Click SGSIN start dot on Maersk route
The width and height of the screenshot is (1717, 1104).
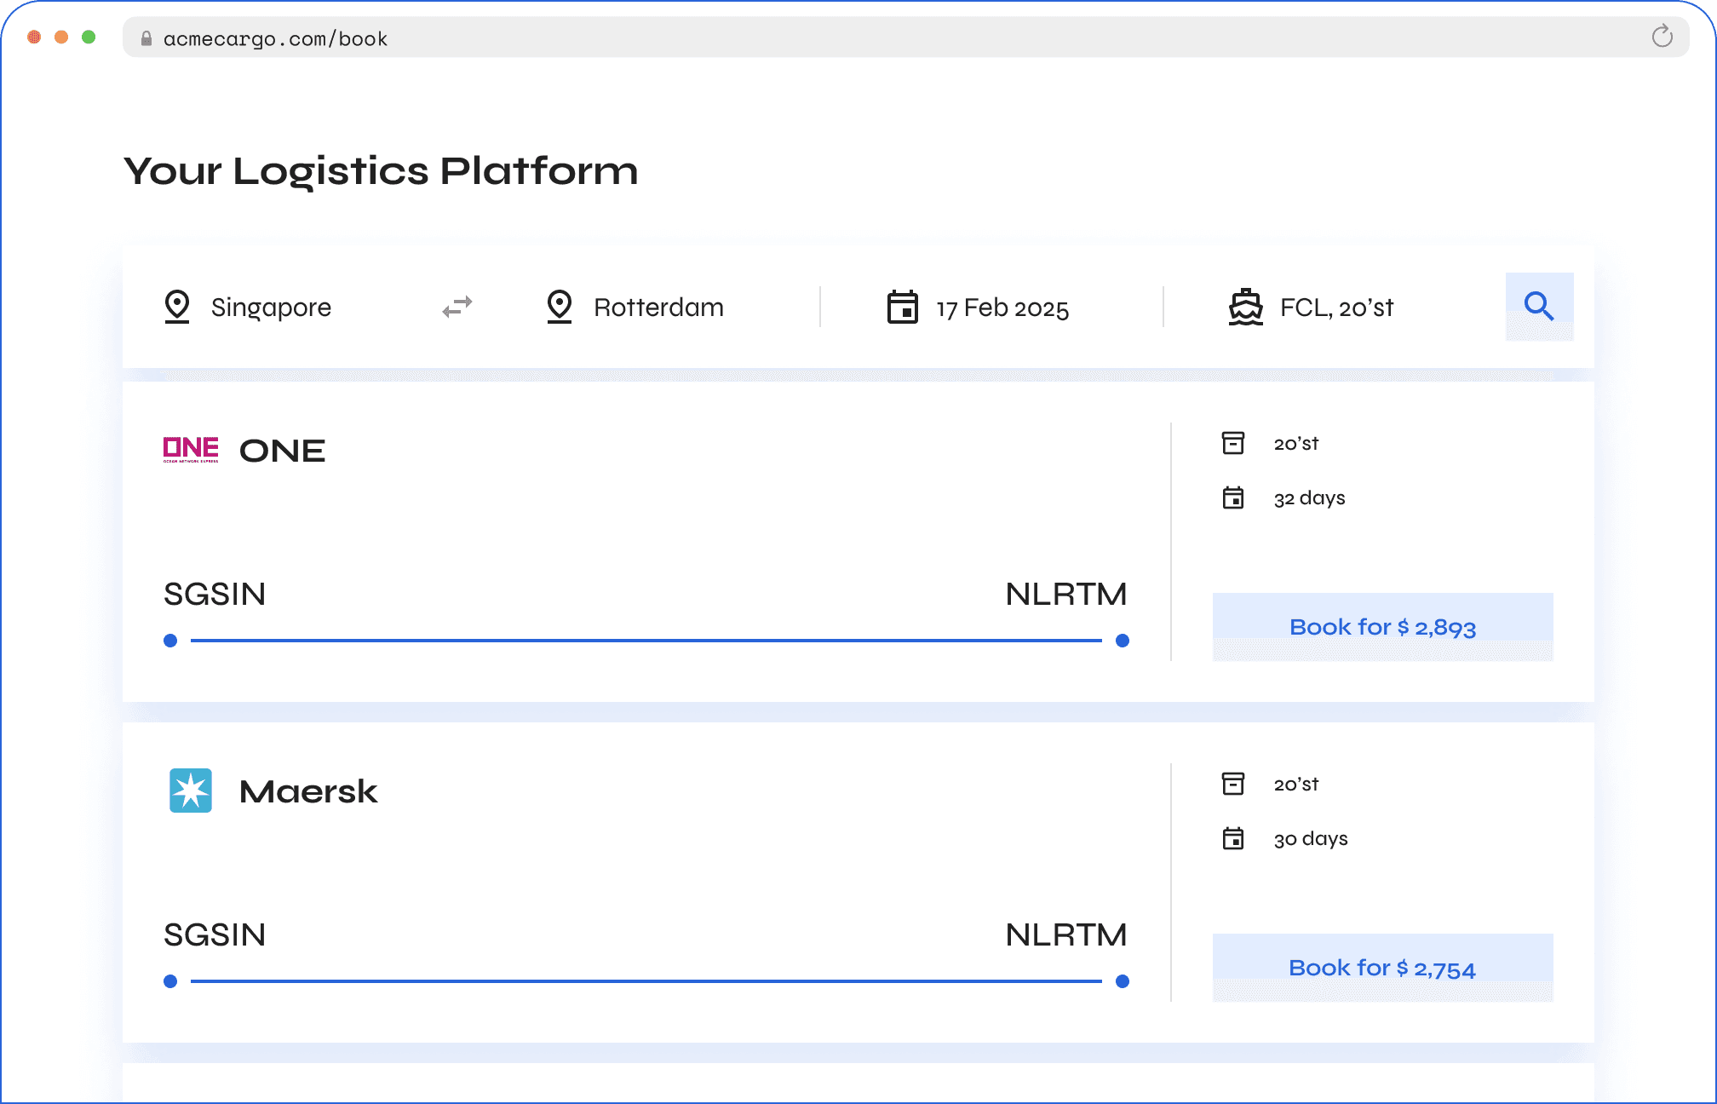(170, 981)
